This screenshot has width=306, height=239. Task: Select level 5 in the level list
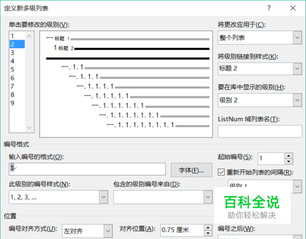click(17, 70)
